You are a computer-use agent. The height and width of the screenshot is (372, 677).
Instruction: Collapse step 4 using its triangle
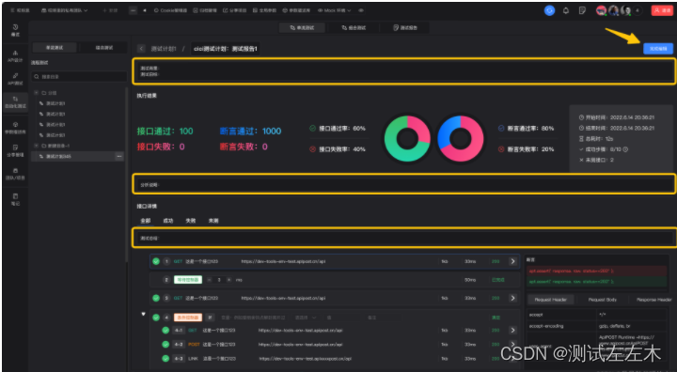[143, 314]
